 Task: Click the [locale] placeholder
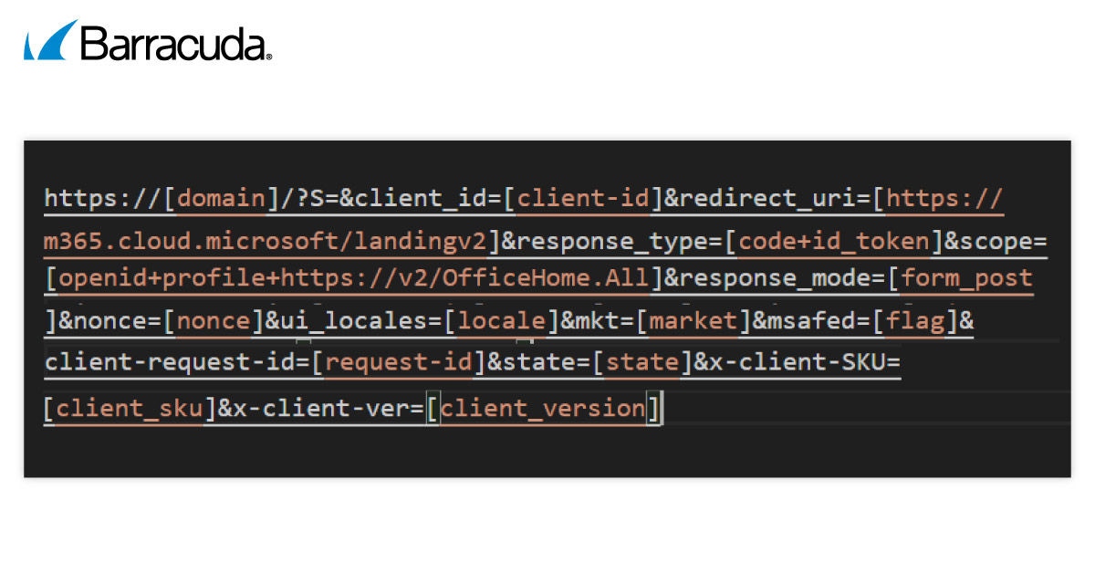[506, 321]
